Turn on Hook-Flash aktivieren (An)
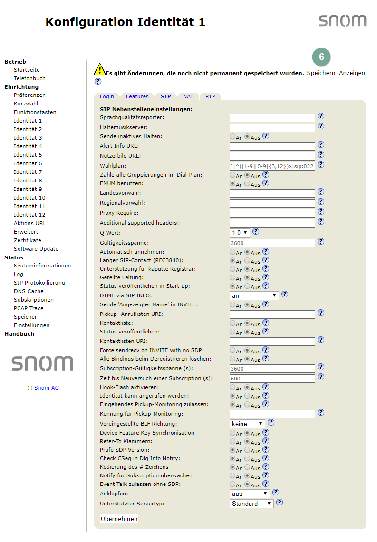 pyautogui.click(x=232, y=388)
